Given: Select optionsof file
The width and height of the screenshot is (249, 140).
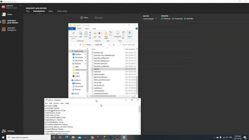Looking at the screenshot, I should pyautogui.click(x=97, y=72).
